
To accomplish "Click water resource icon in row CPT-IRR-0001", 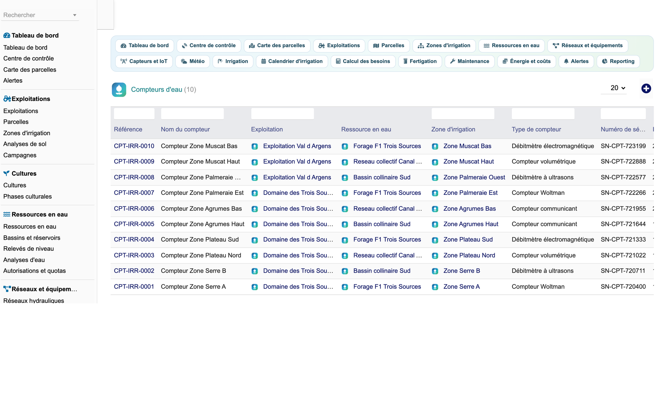I will [x=345, y=287].
